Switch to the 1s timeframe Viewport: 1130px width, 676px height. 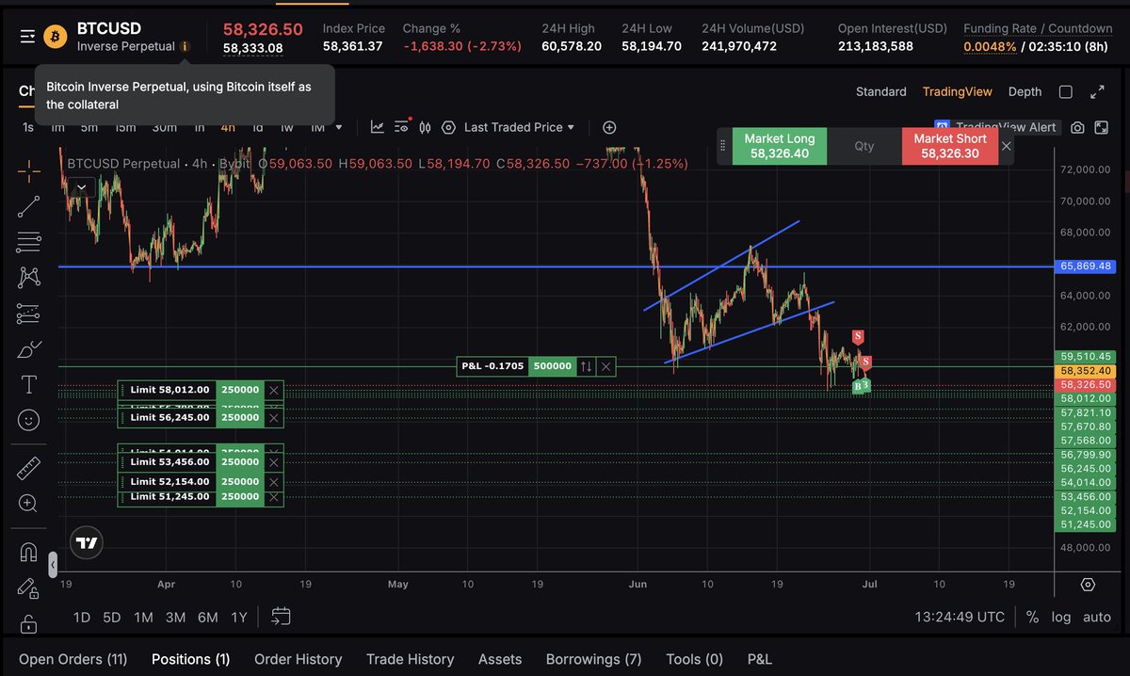click(x=28, y=127)
